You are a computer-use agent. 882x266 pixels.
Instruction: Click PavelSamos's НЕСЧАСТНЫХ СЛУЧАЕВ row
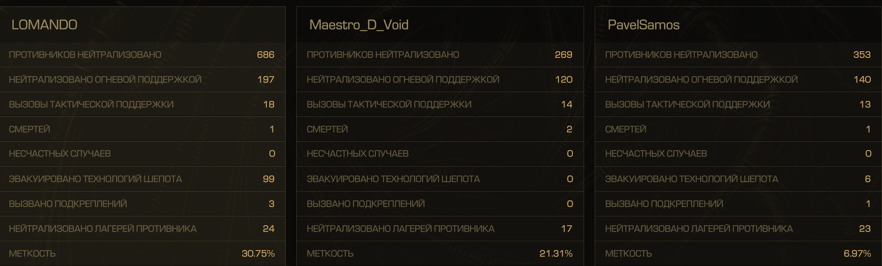pos(738,153)
